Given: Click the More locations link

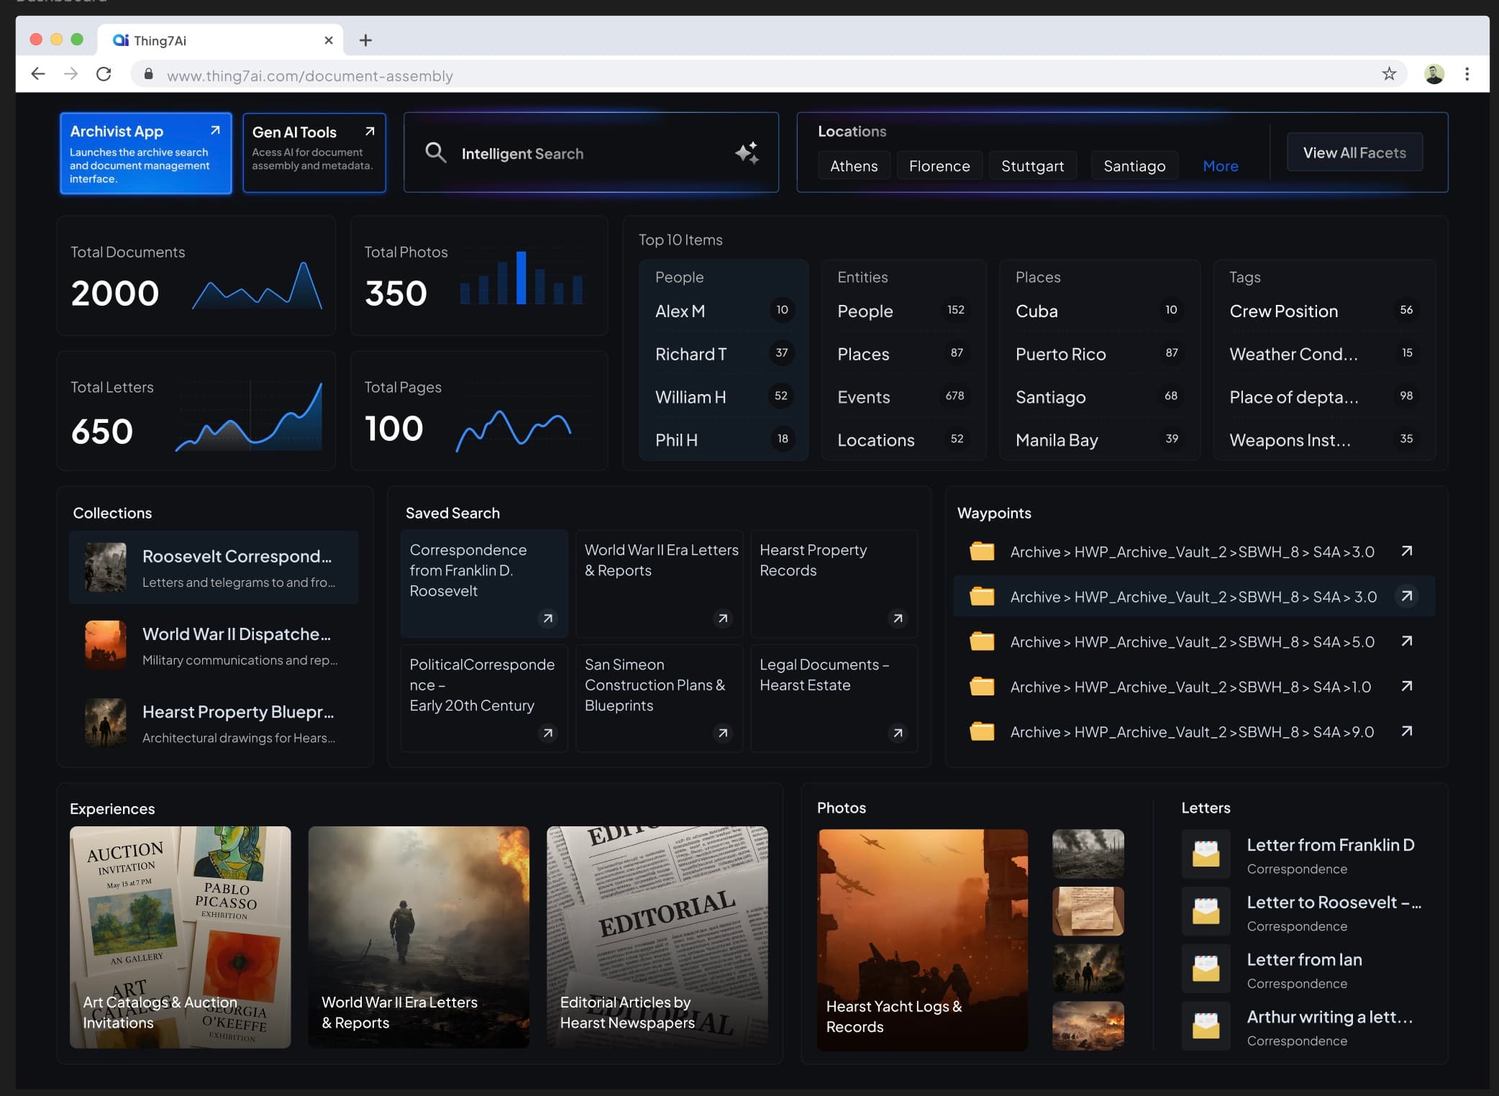Looking at the screenshot, I should (1221, 166).
